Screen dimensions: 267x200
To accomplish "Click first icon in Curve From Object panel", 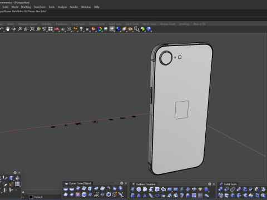I will 66,189.
